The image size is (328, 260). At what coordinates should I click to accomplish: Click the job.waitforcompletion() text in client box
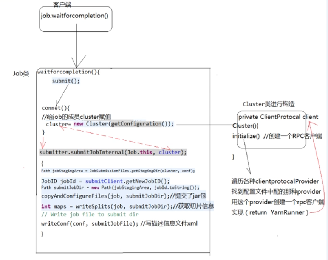pos(74,16)
